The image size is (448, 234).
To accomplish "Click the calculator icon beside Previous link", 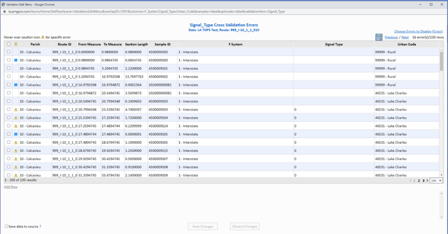I will pos(379,37).
